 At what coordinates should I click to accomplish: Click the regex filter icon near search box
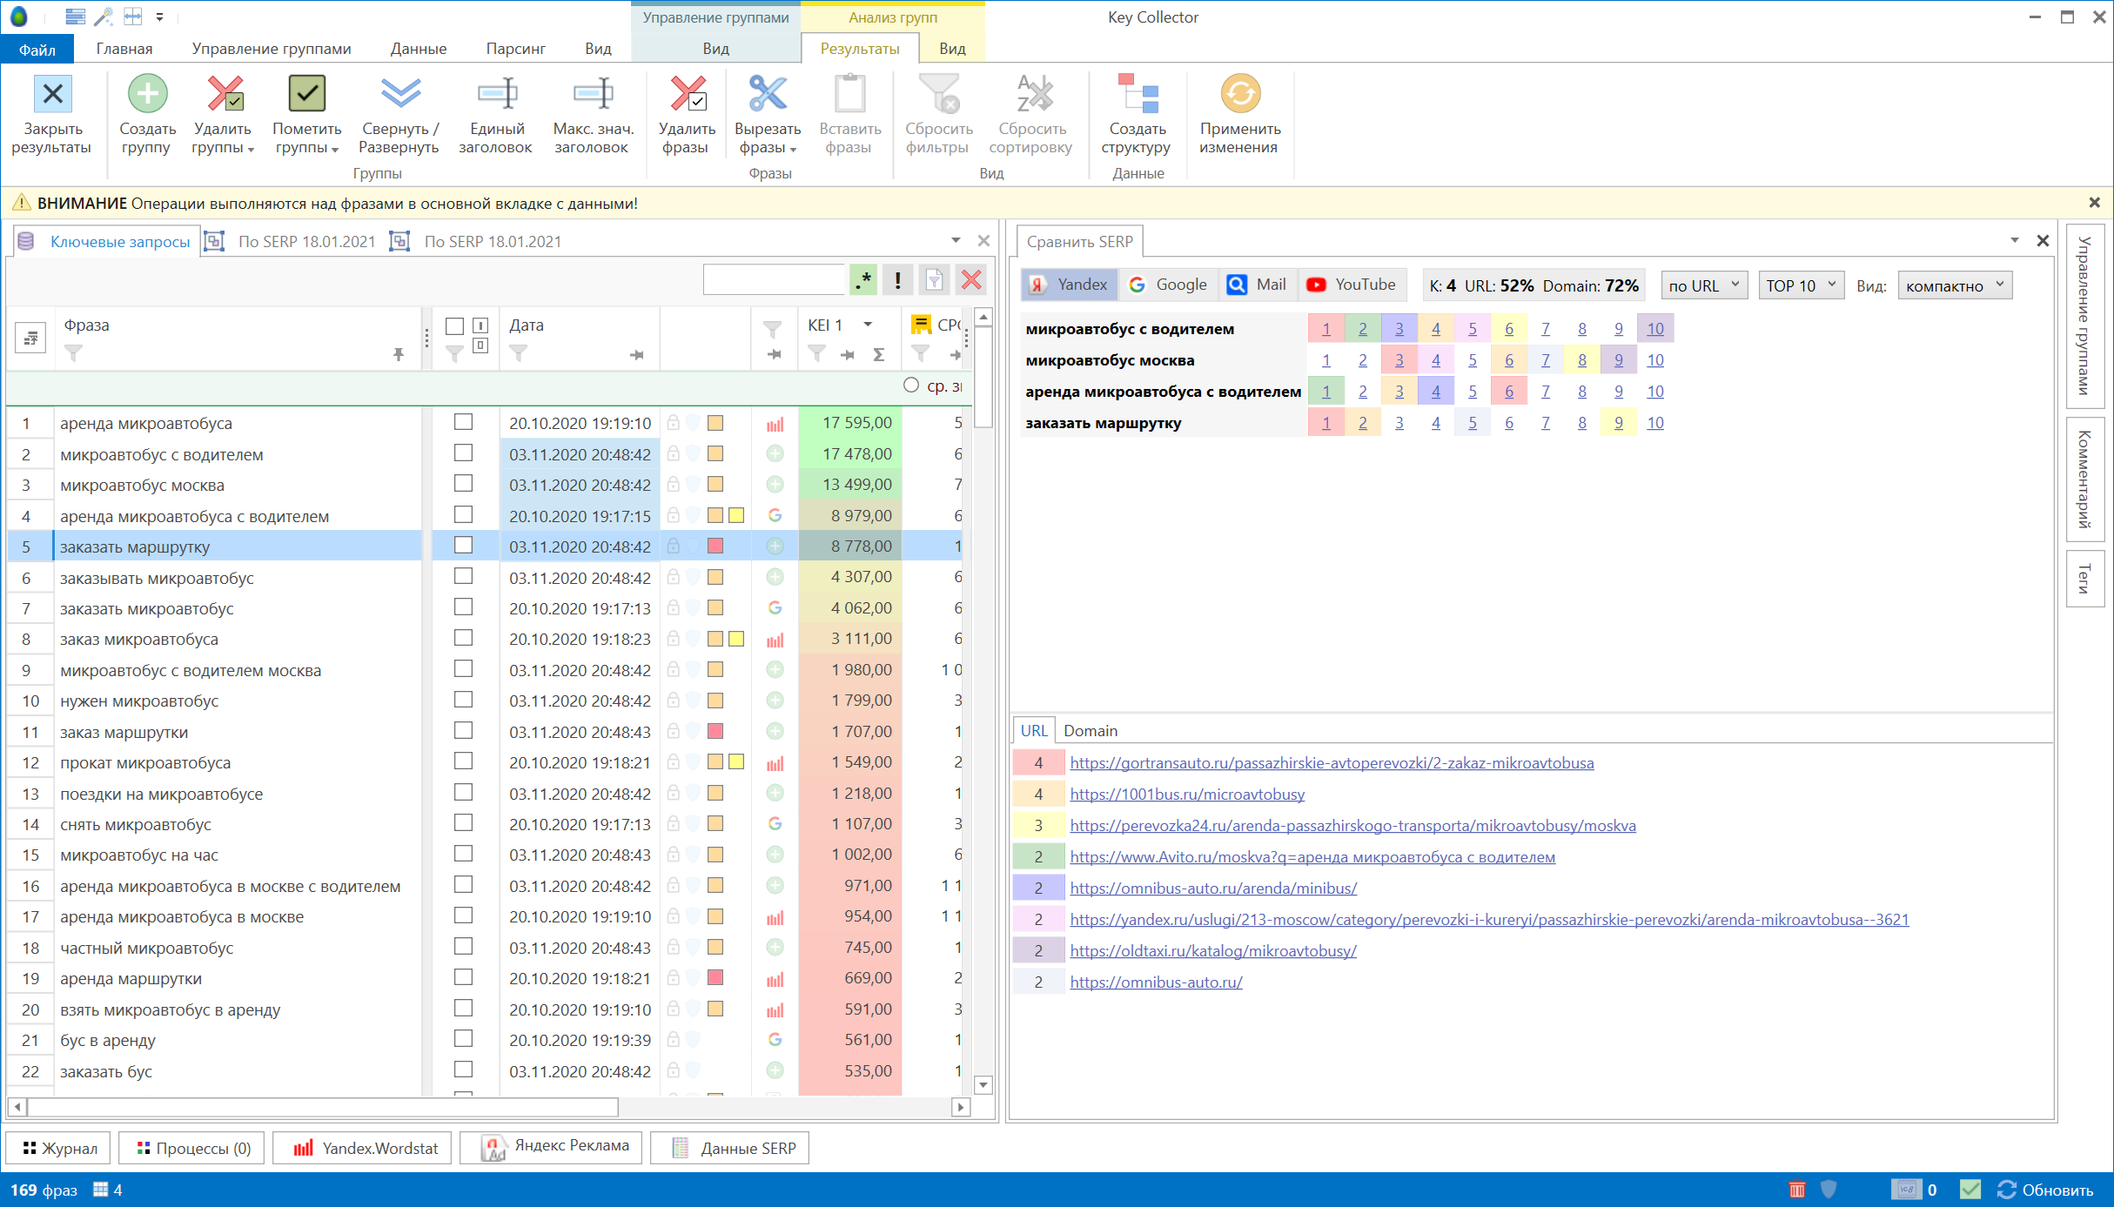pos(862,280)
